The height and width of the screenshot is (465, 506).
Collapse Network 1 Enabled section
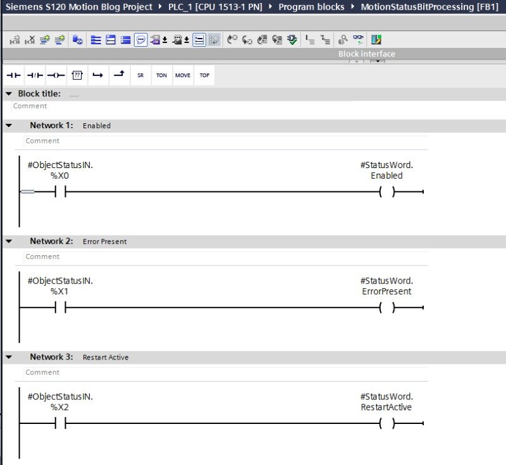coord(9,126)
